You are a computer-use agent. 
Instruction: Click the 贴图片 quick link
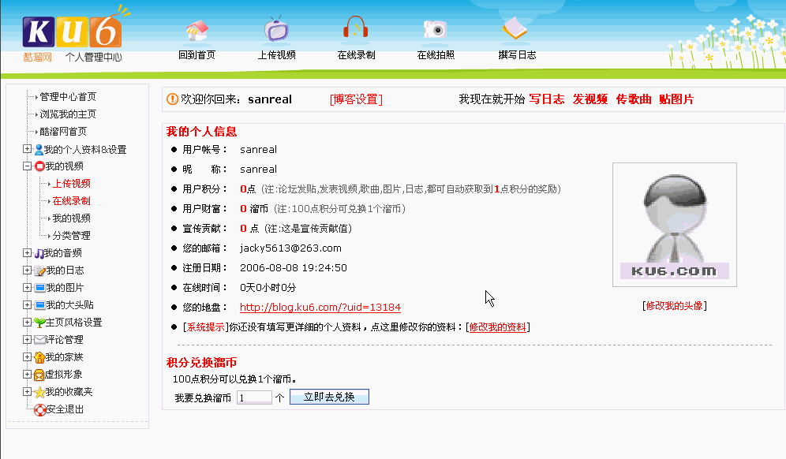pyautogui.click(x=677, y=99)
